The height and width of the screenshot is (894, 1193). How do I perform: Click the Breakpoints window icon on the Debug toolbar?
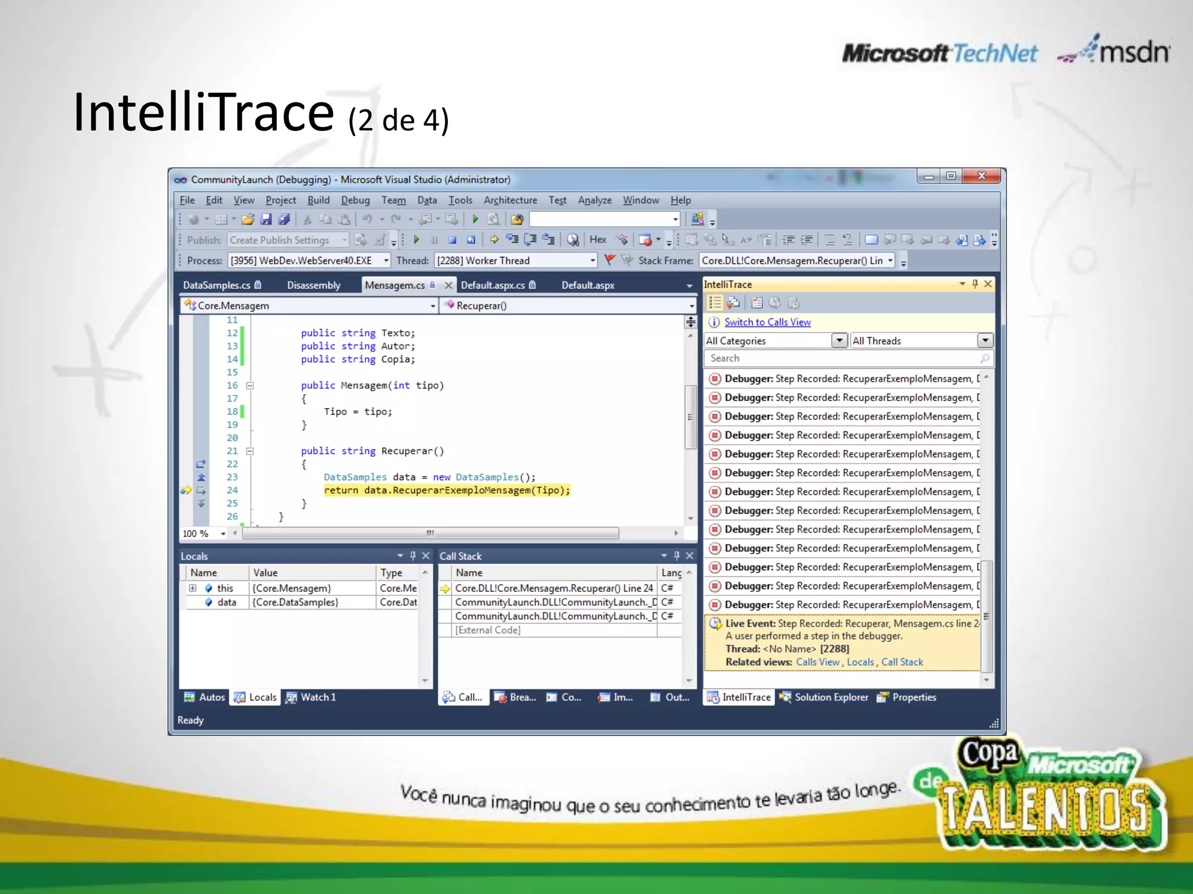point(645,240)
